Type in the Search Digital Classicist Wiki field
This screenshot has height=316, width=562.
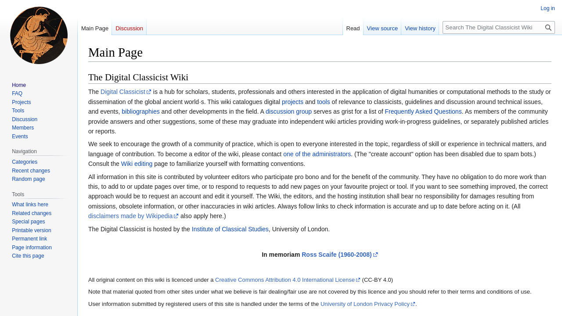point(493,28)
